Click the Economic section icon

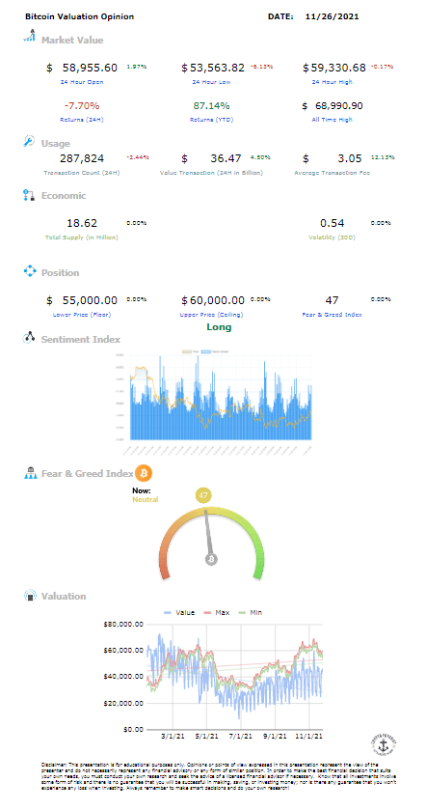tap(29, 195)
